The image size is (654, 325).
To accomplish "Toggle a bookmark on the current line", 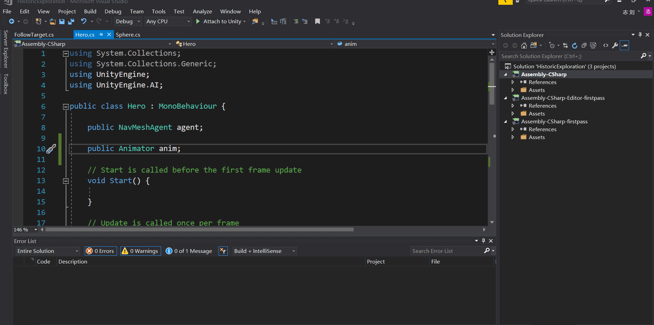I will tap(317, 21).
